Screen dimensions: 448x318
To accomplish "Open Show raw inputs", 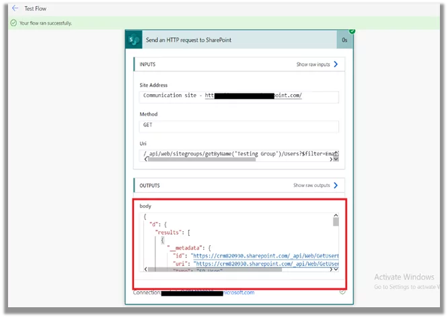I will 313,65.
